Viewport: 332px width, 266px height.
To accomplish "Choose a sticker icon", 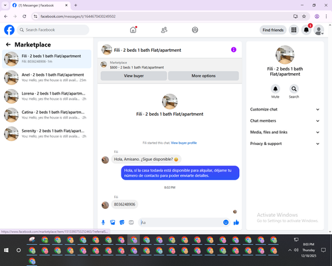I will click(x=122, y=222).
